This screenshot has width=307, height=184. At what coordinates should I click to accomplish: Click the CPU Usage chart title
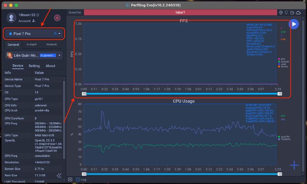point(184,101)
